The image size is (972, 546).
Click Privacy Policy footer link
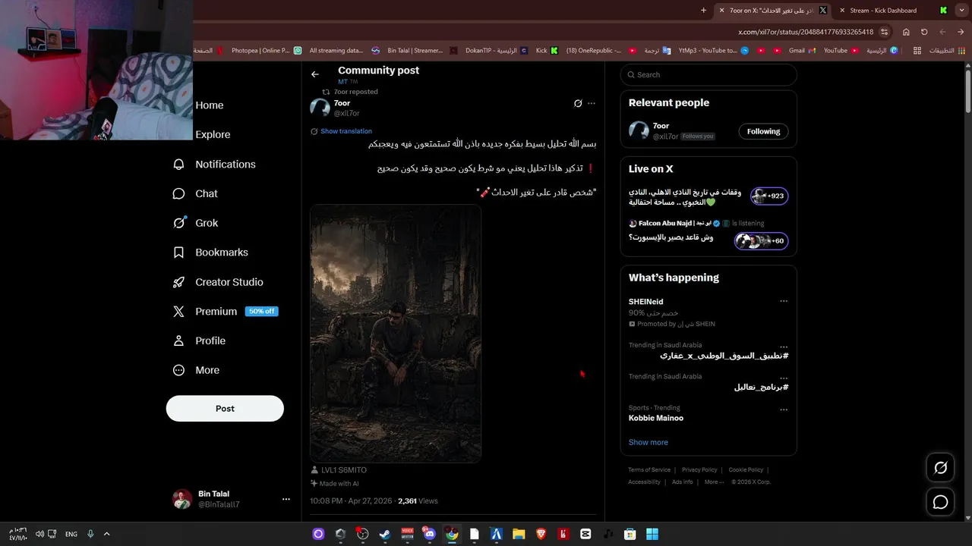pyautogui.click(x=699, y=470)
